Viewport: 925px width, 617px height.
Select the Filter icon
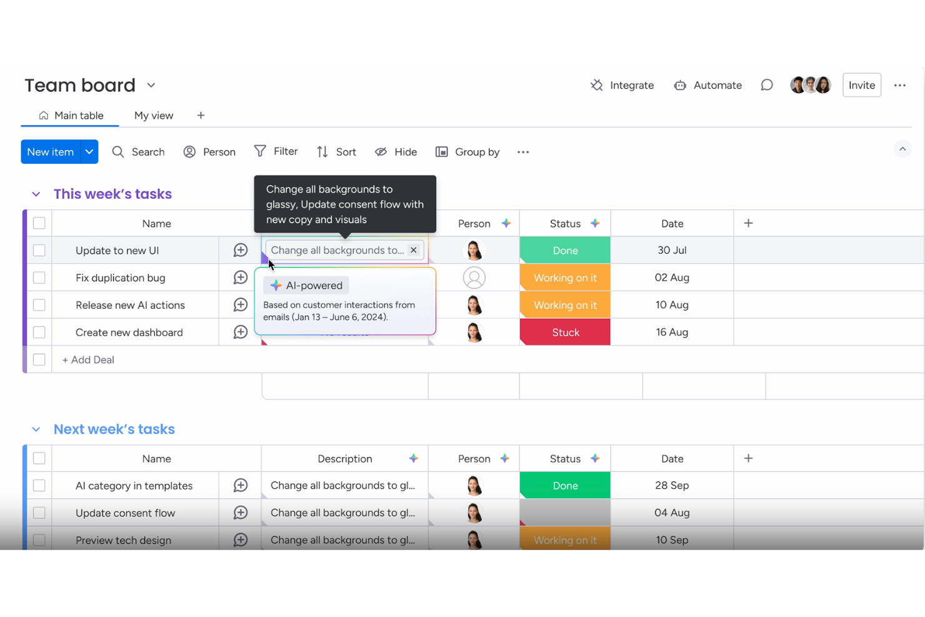(x=259, y=151)
